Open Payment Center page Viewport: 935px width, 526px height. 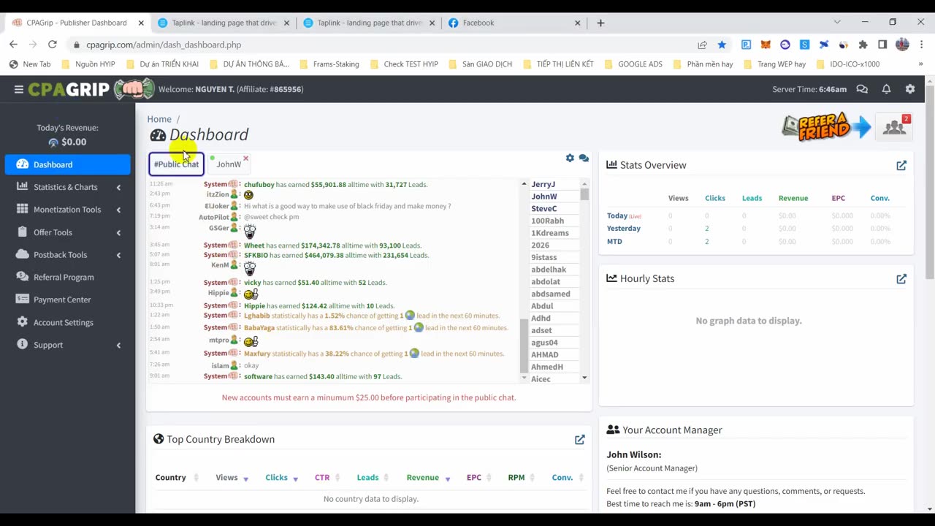[67, 300]
